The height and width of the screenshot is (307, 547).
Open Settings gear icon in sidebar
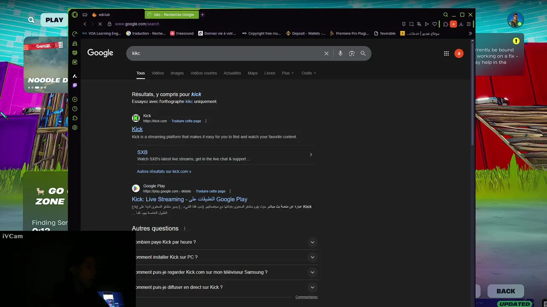point(75,127)
